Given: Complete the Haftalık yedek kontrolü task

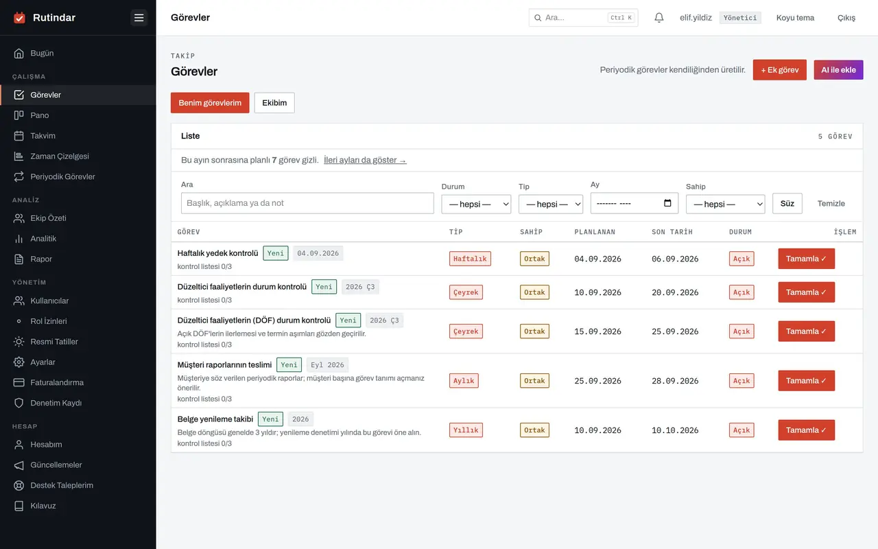Looking at the screenshot, I should pos(806,259).
